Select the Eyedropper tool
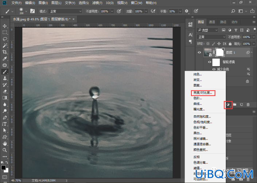Viewport: 257px width, 183px height. tap(5, 59)
